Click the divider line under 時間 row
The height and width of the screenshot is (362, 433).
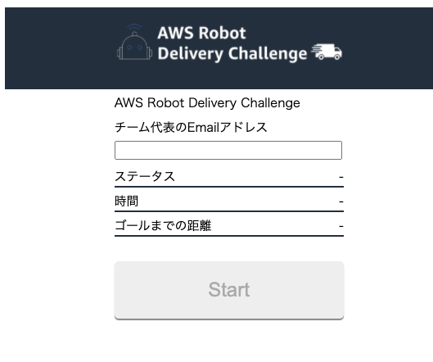(x=229, y=211)
